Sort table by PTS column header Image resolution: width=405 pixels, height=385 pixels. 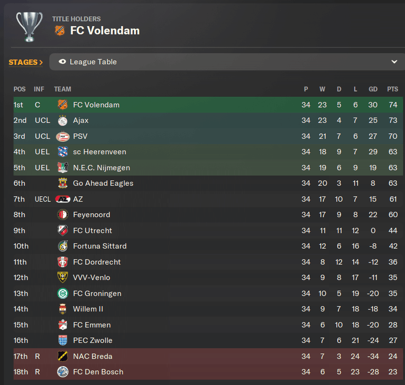tap(393, 89)
